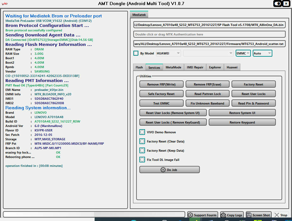This screenshot has height=221, width=292.
Task: Click the MTK Authentication file field
Action: click(209, 34)
